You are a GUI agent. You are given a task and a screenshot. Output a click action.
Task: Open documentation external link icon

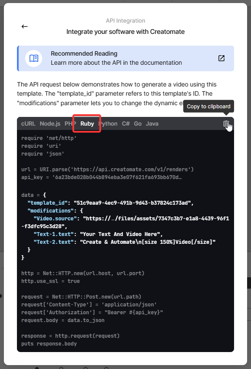(221, 58)
